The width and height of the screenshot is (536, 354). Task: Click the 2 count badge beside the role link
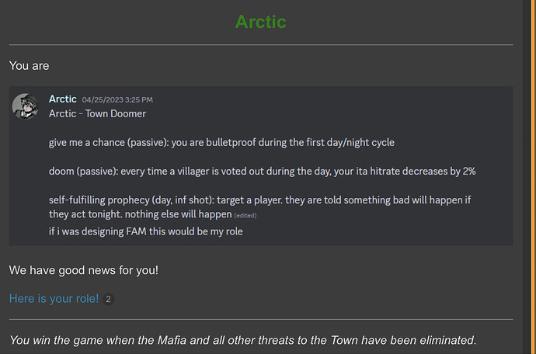click(108, 300)
